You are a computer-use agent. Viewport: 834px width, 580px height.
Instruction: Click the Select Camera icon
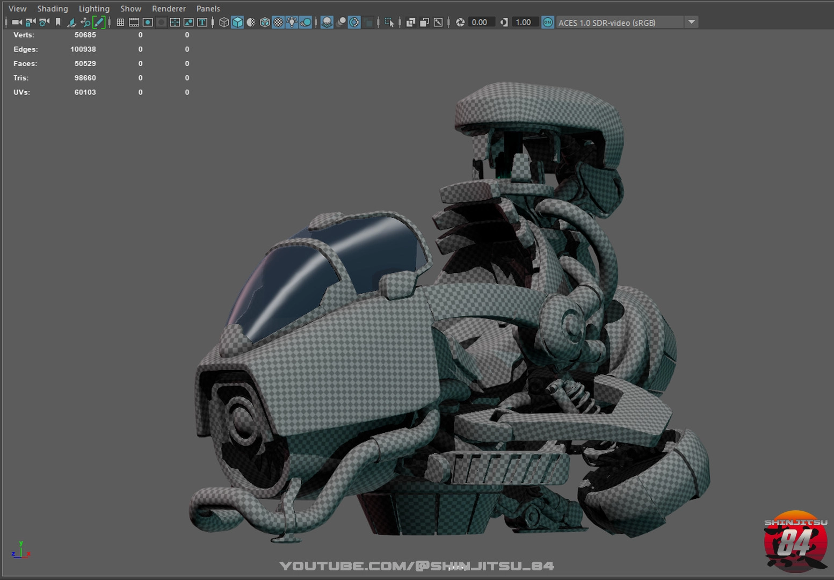[x=17, y=22]
